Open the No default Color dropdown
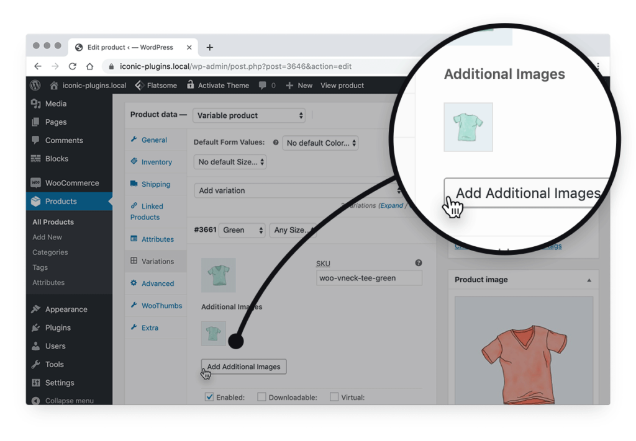The image size is (636, 441). coord(320,143)
